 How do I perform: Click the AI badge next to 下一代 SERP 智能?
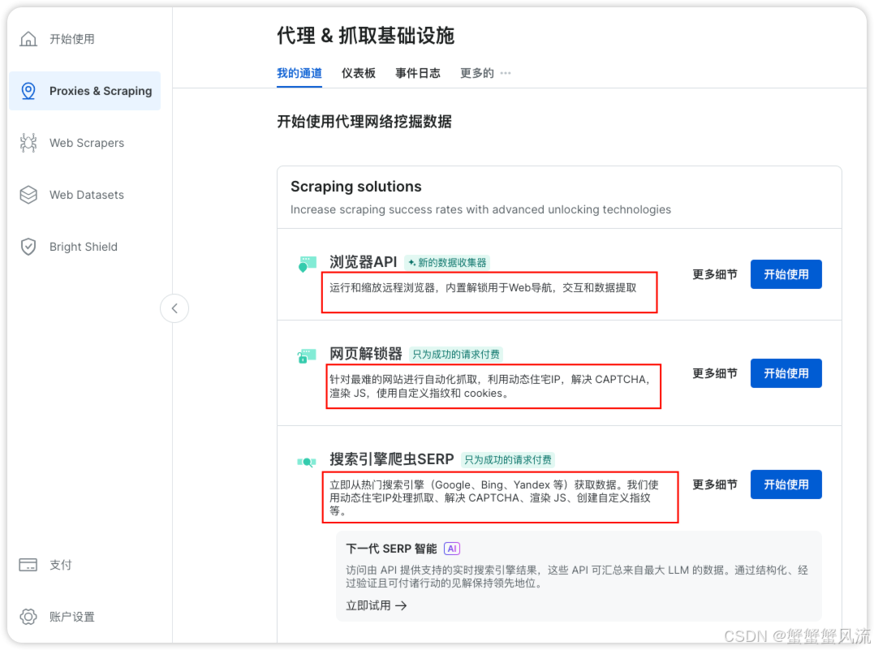(452, 549)
